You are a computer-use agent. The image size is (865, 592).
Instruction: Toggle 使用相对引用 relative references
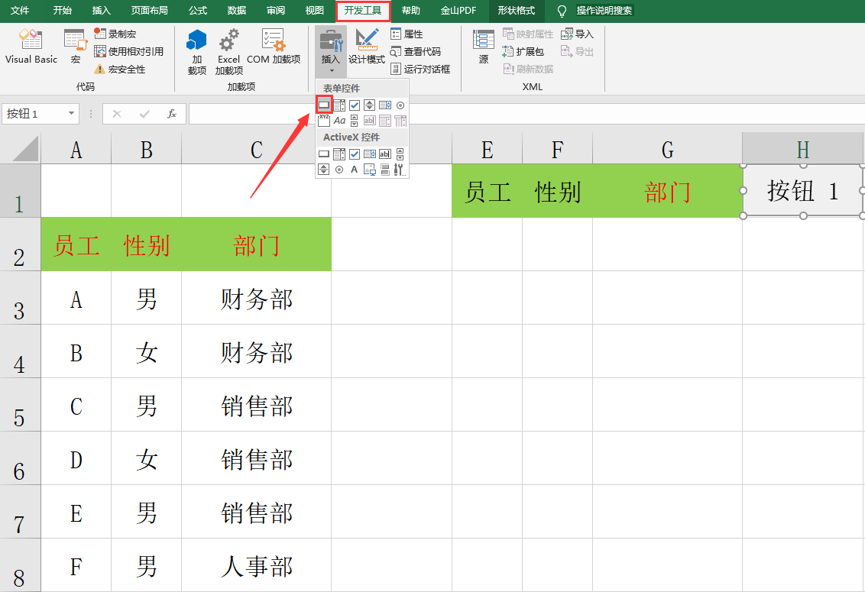128,51
